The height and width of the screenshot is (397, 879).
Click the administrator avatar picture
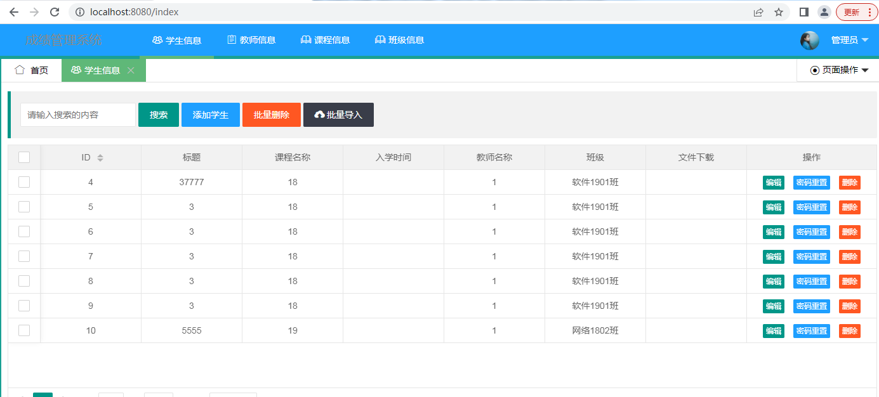tap(809, 40)
